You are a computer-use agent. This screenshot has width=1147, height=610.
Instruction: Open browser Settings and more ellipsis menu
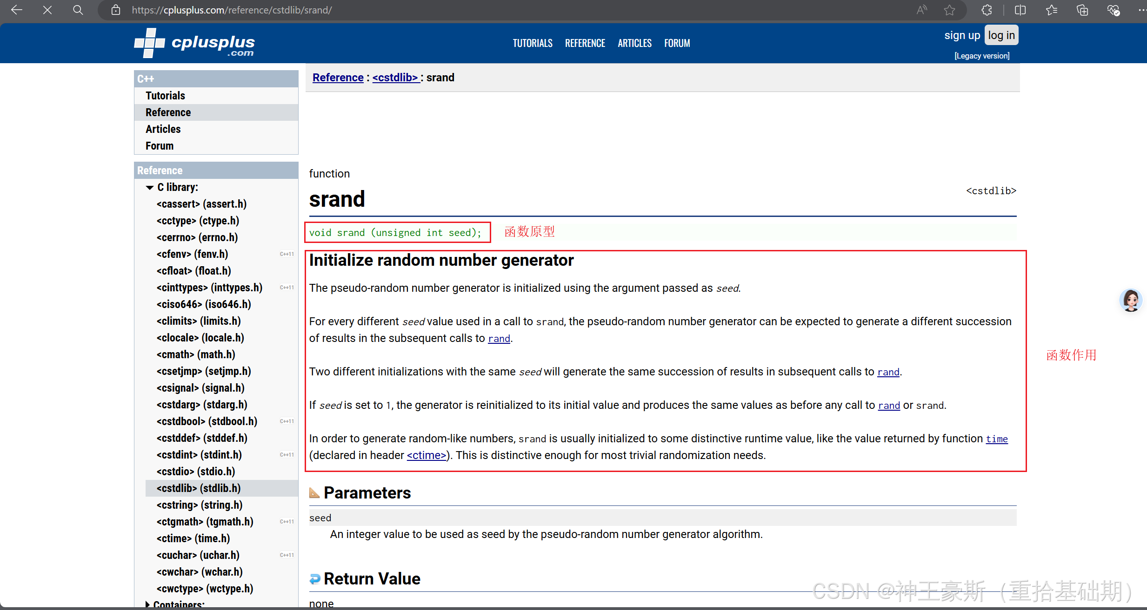click(x=1141, y=10)
